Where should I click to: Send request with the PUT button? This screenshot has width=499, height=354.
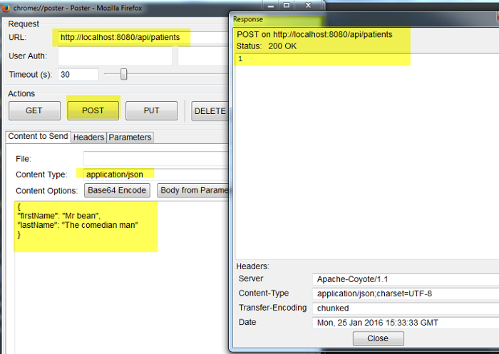click(x=151, y=110)
